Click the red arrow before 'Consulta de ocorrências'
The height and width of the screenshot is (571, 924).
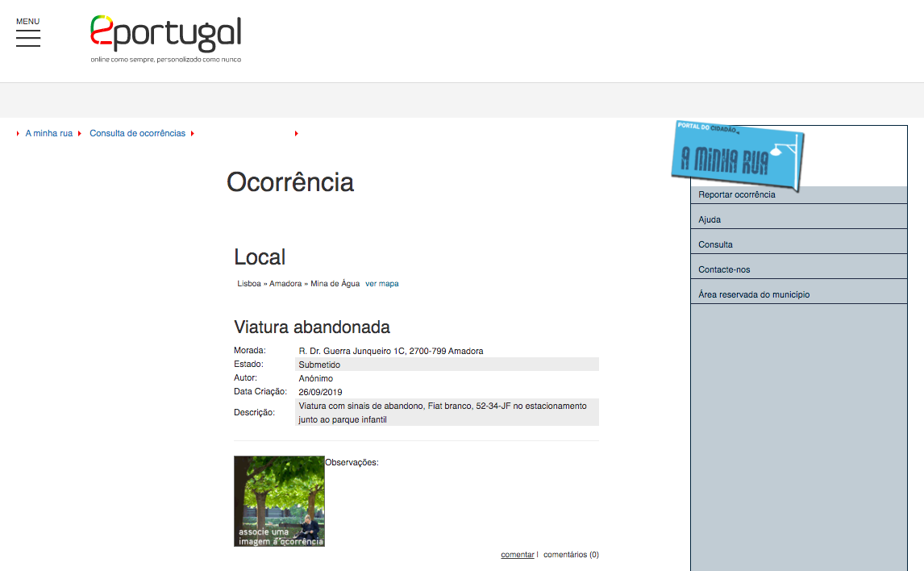[80, 134]
